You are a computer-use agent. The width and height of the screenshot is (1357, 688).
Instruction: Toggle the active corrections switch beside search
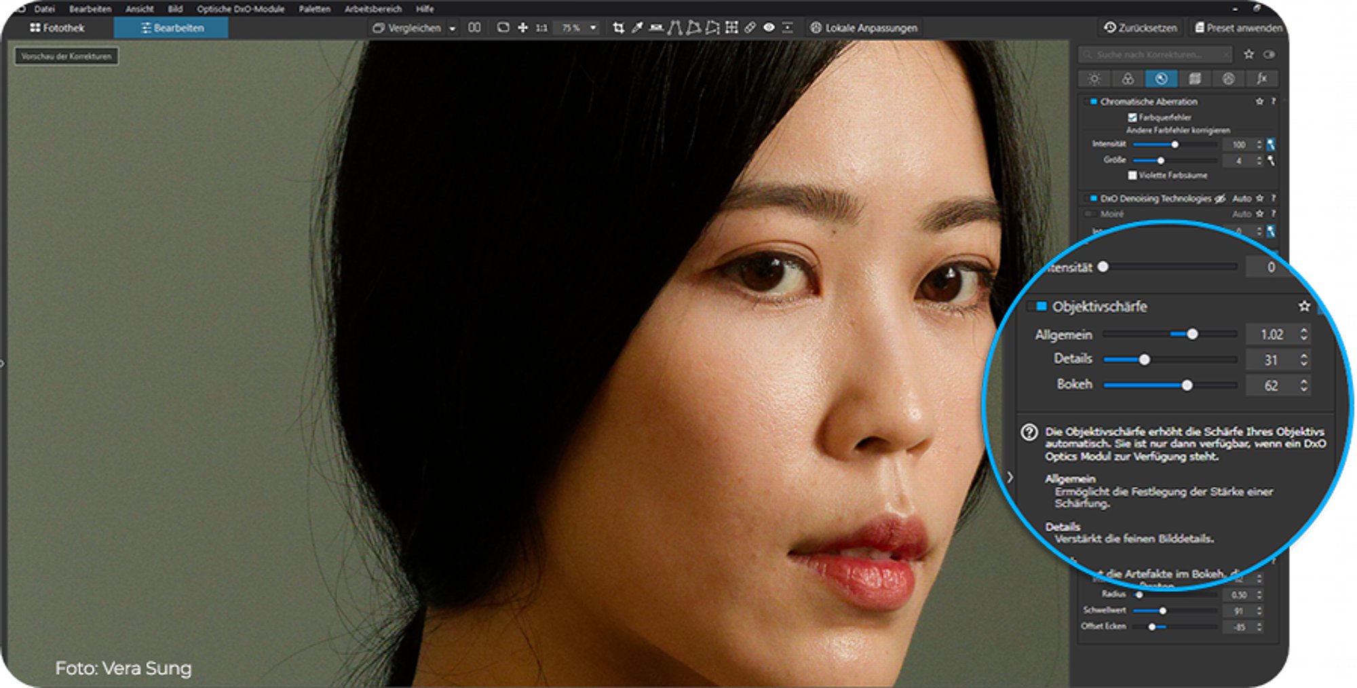[x=1269, y=54]
